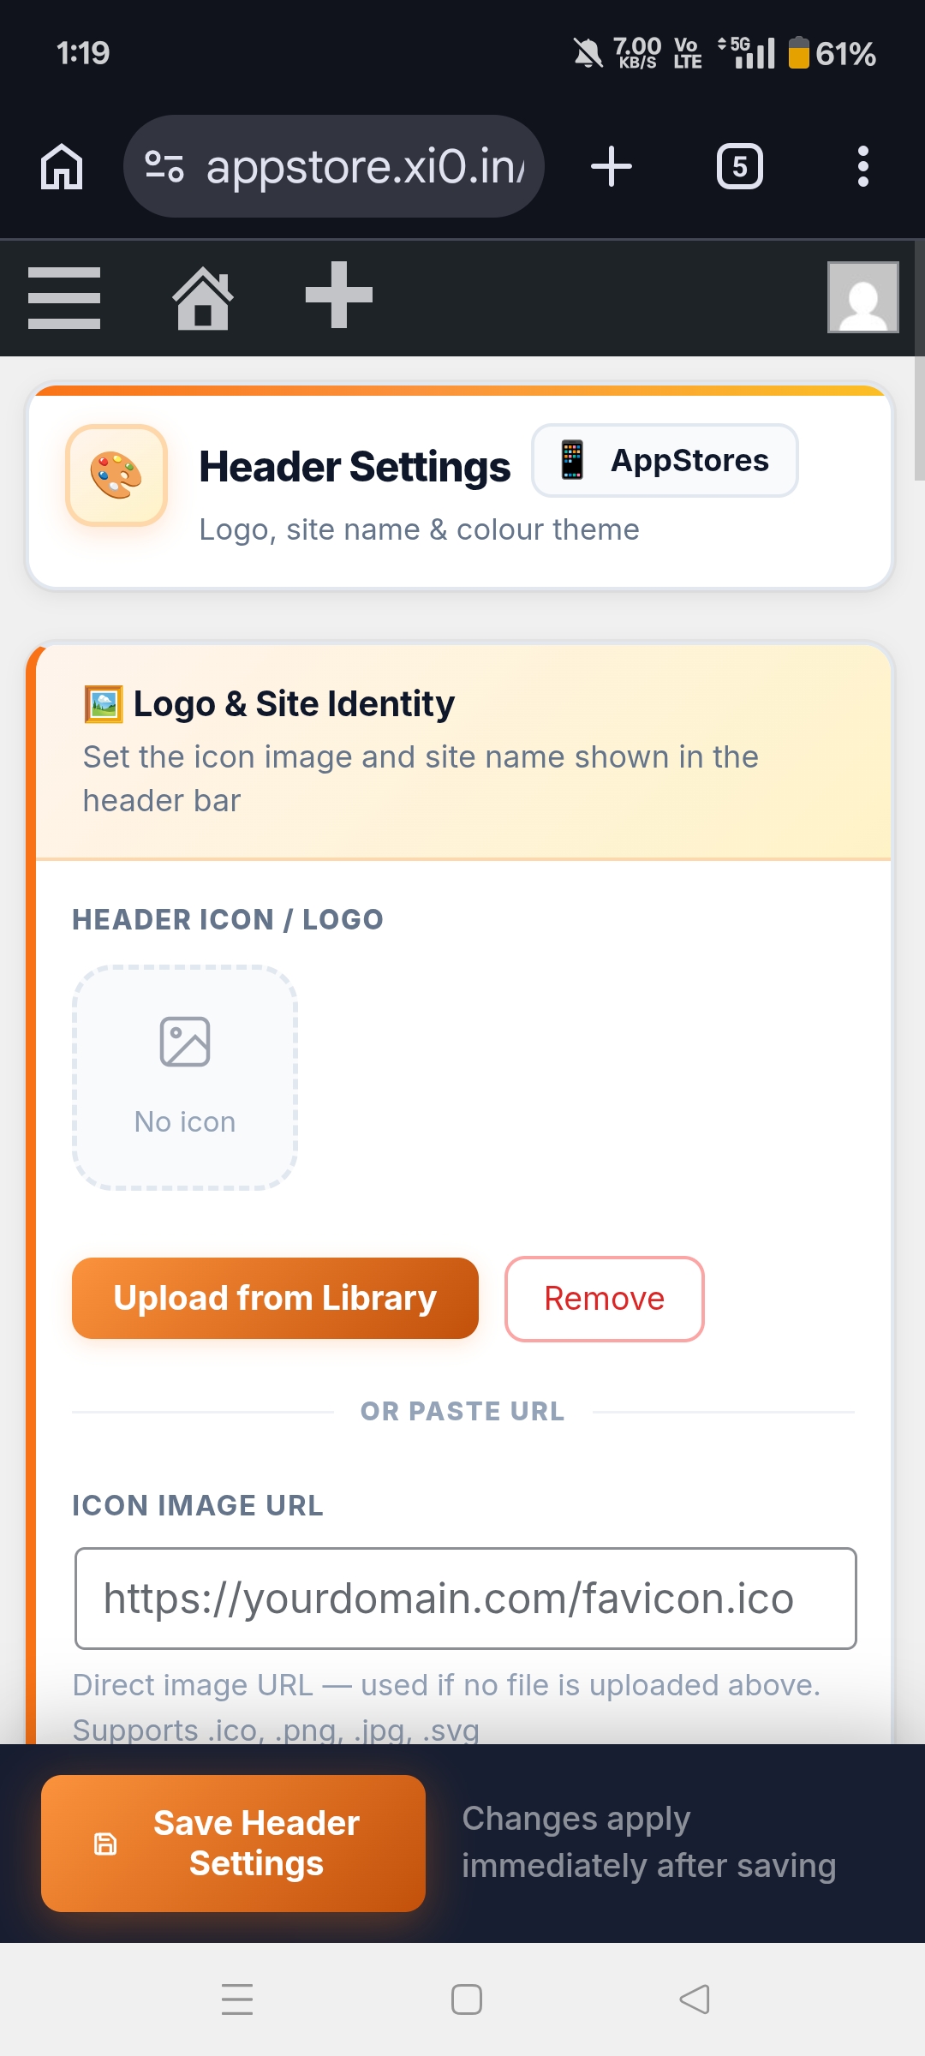This screenshot has width=925, height=2056.
Task: Tap the AppStores badge
Action: tap(665, 461)
